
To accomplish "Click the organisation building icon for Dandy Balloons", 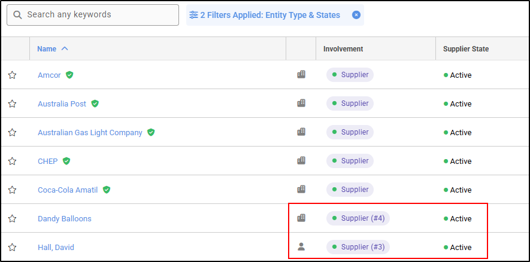I will click(x=301, y=218).
